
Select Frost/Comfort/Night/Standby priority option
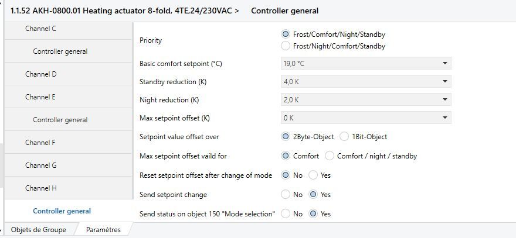pyautogui.click(x=286, y=35)
